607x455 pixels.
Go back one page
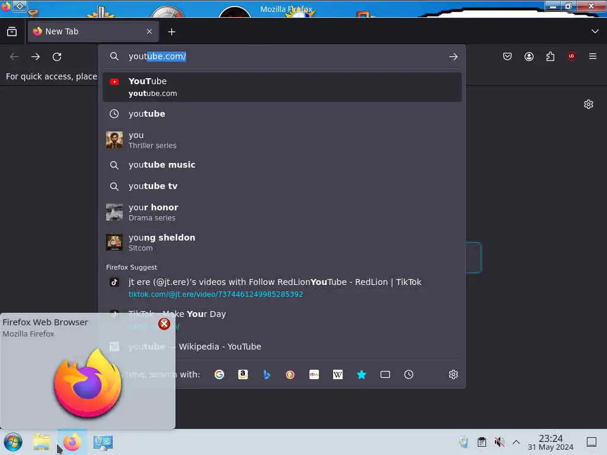coord(14,57)
